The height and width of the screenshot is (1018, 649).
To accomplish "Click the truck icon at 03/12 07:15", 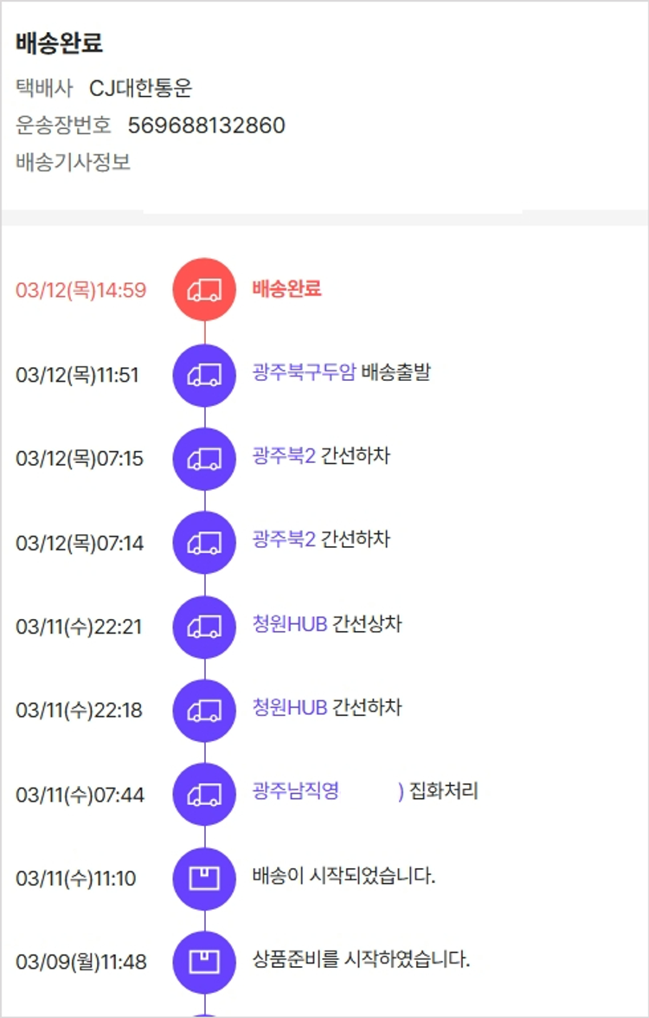I will [x=204, y=459].
